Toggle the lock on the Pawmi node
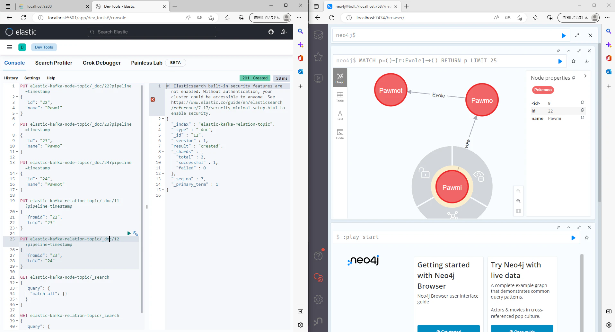This screenshot has height=332, width=615. tap(425, 173)
